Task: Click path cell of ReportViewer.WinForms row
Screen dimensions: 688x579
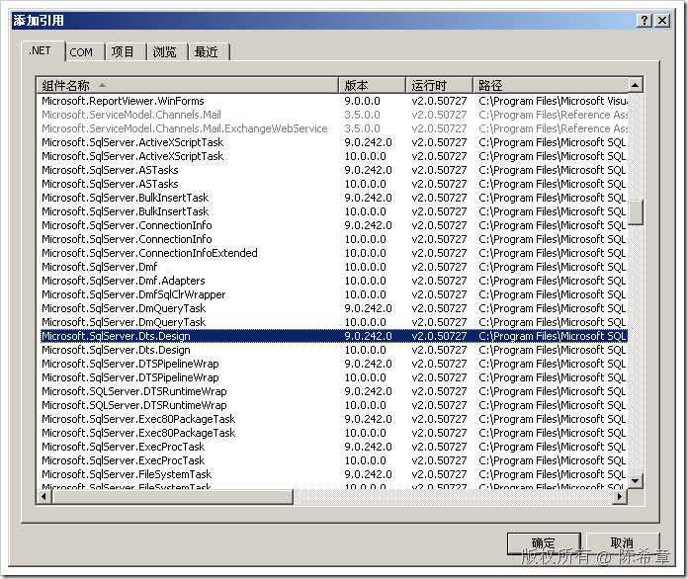Action: (x=553, y=101)
